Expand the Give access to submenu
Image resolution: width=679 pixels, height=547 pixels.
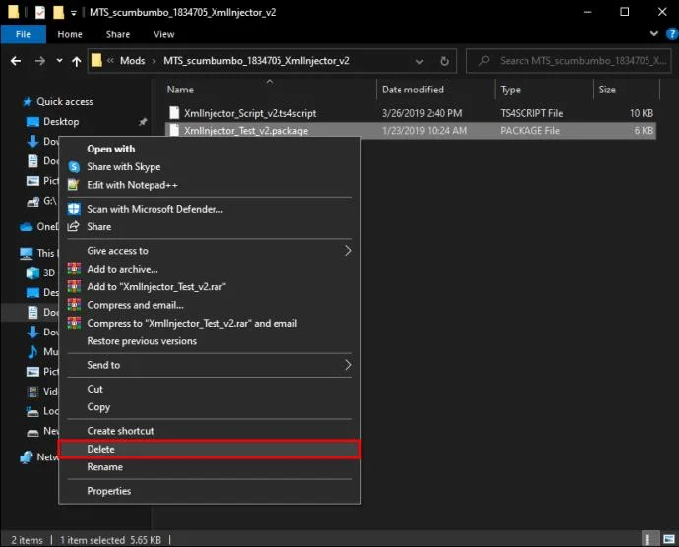[x=210, y=251]
